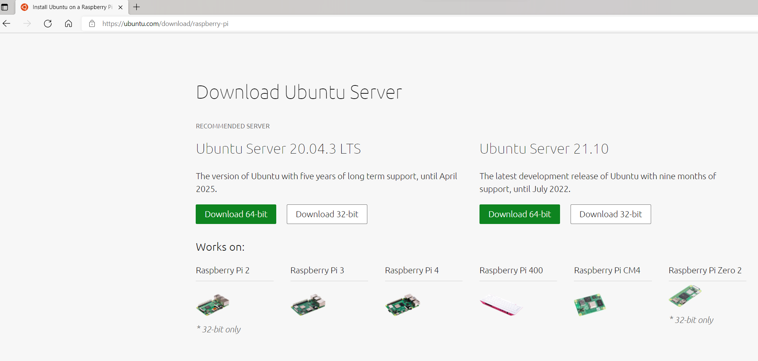Open a new tab with plus icon
Viewport: 758px width, 361px height.
[x=137, y=7]
